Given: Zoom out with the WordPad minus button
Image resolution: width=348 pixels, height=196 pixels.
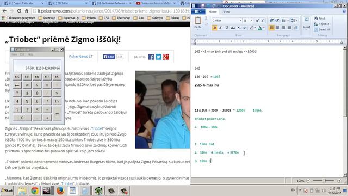Looking at the screenshot, I should [x=308, y=181].
